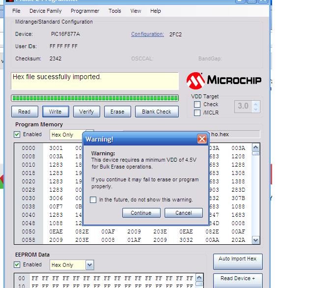Click the Erase button
Viewport: 334px width, 288px height.
tap(117, 112)
